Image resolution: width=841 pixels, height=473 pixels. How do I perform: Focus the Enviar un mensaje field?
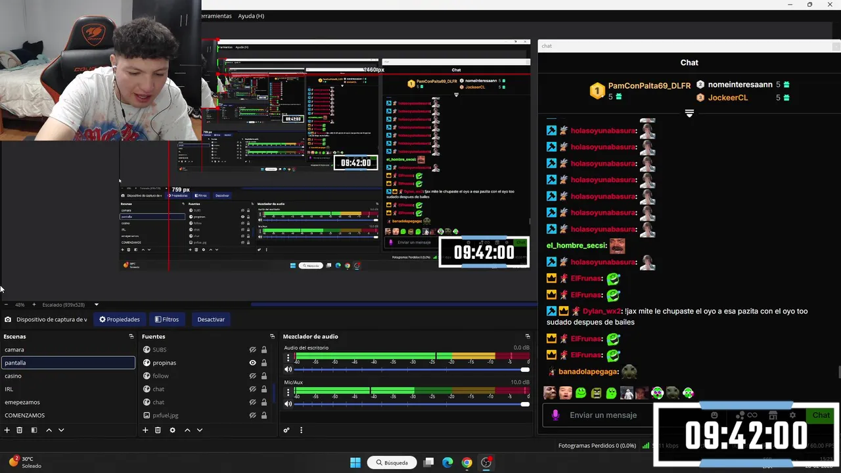click(602, 415)
